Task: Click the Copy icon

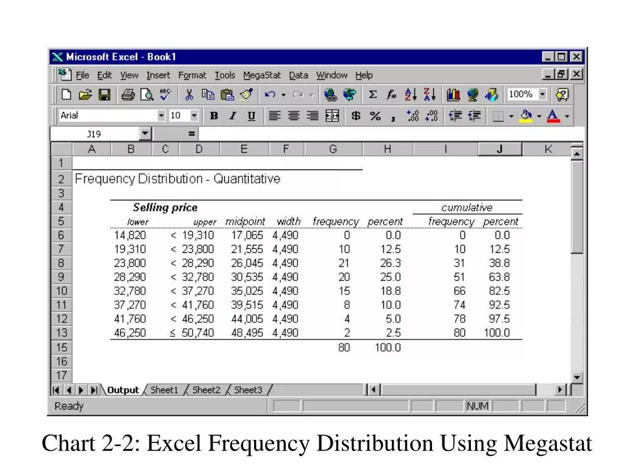Action: click(208, 94)
